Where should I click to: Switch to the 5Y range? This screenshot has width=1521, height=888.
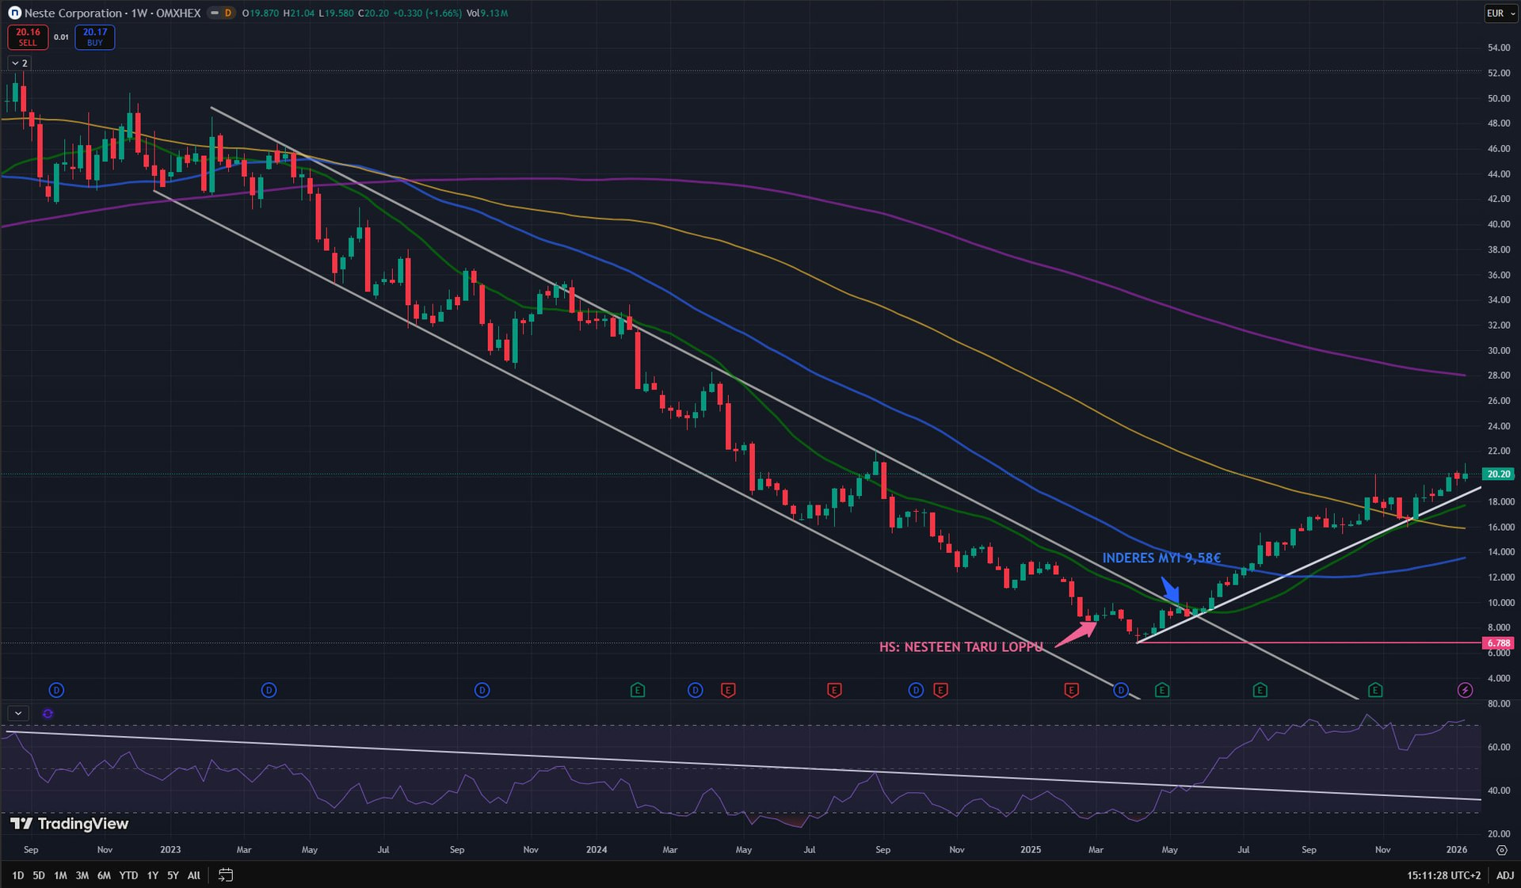[173, 875]
